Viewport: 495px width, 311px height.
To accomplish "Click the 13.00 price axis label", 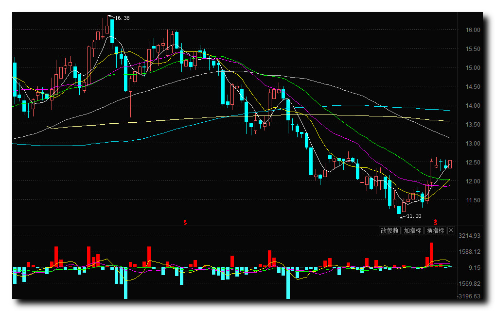I will point(473,143).
